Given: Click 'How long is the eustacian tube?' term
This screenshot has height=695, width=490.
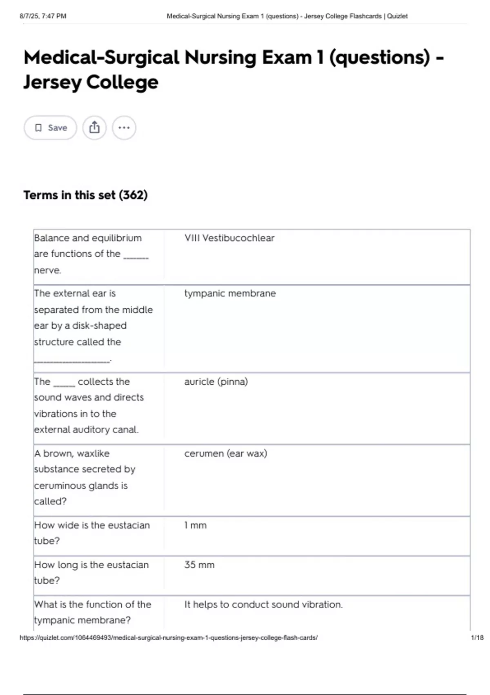Looking at the screenshot, I should [91, 572].
